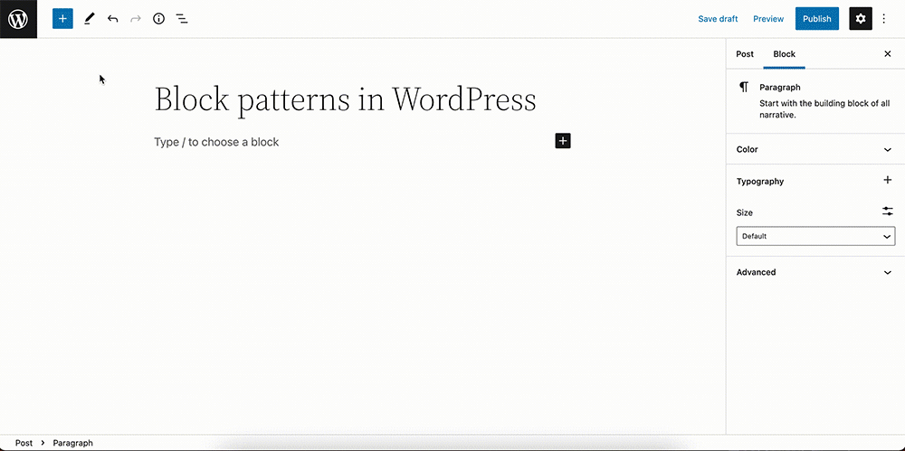Toggle the Settings gear sidebar

pos(861,19)
